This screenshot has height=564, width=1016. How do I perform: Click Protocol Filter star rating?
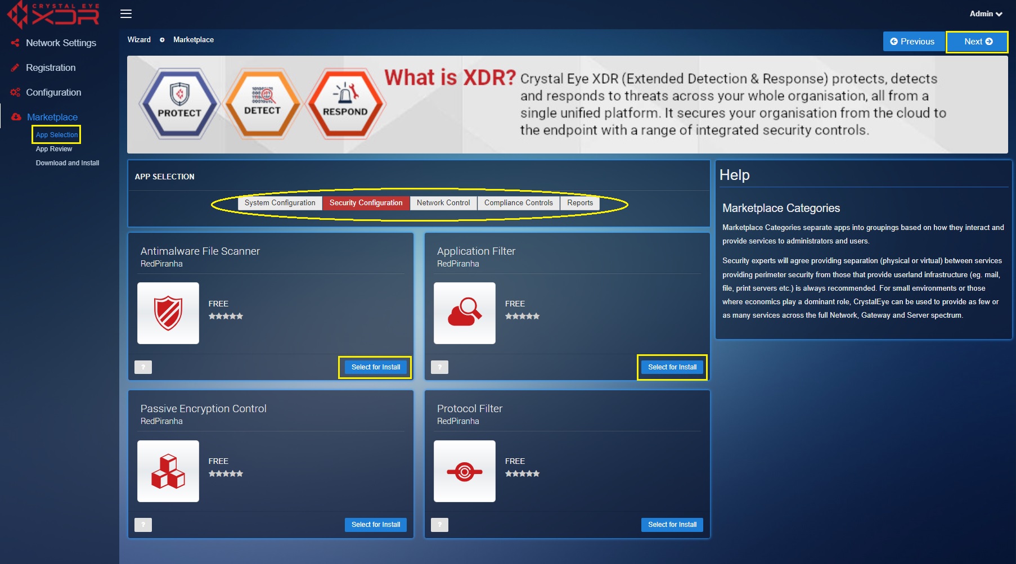click(522, 473)
